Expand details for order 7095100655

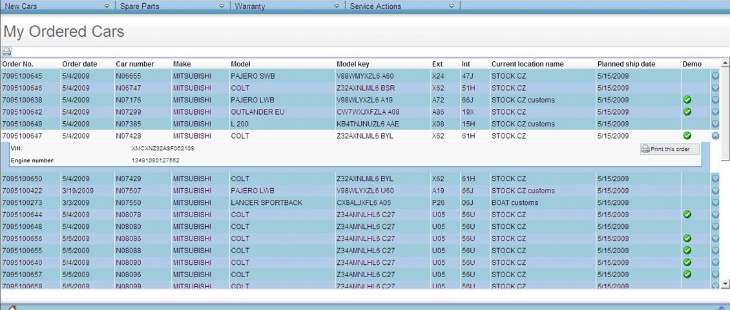click(x=716, y=251)
